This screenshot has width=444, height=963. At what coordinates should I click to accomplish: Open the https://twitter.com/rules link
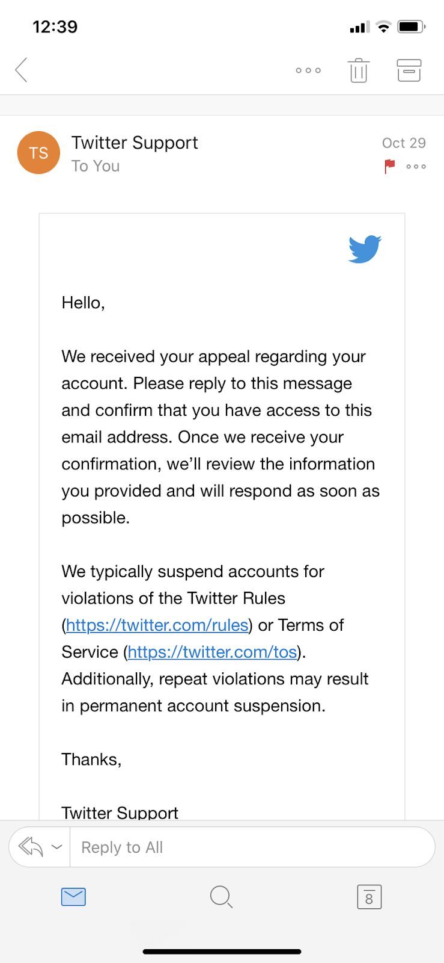[157, 625]
